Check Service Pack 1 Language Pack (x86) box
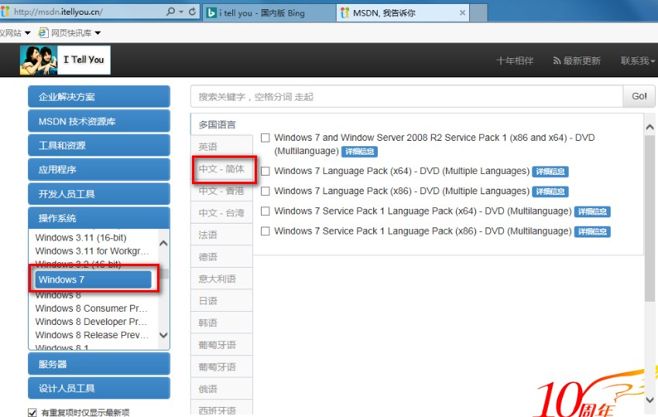658x417 pixels. pos(266,231)
